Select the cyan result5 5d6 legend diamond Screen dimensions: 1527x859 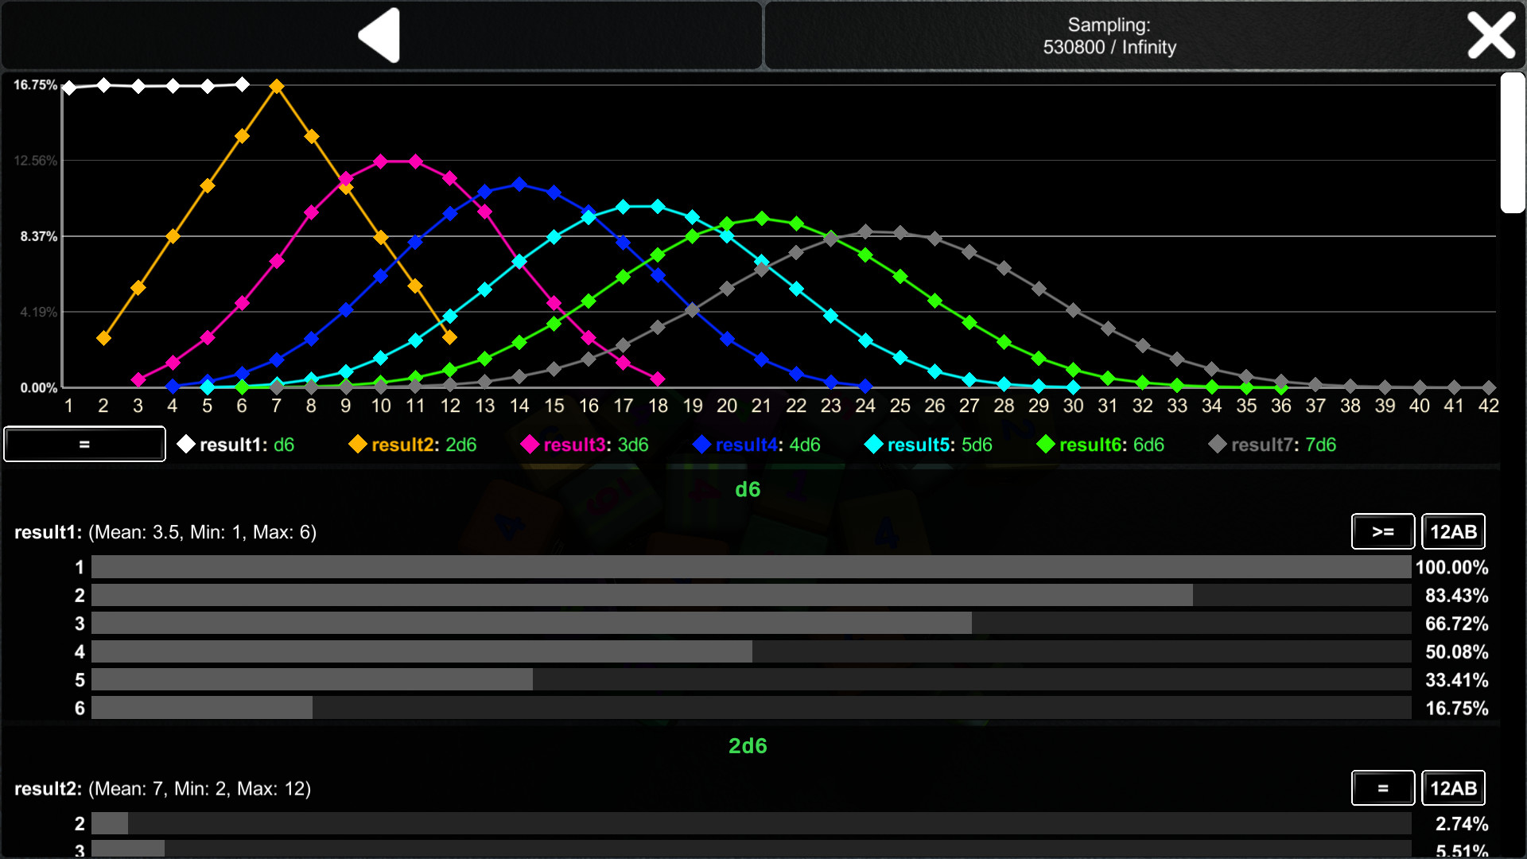click(873, 445)
